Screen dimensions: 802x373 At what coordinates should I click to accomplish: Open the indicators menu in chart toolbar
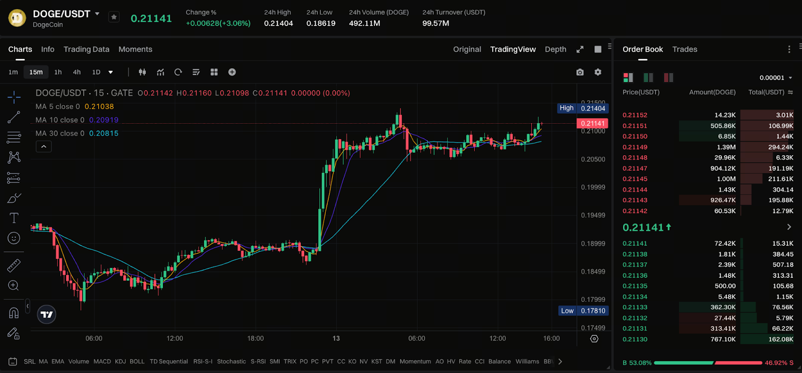(160, 72)
